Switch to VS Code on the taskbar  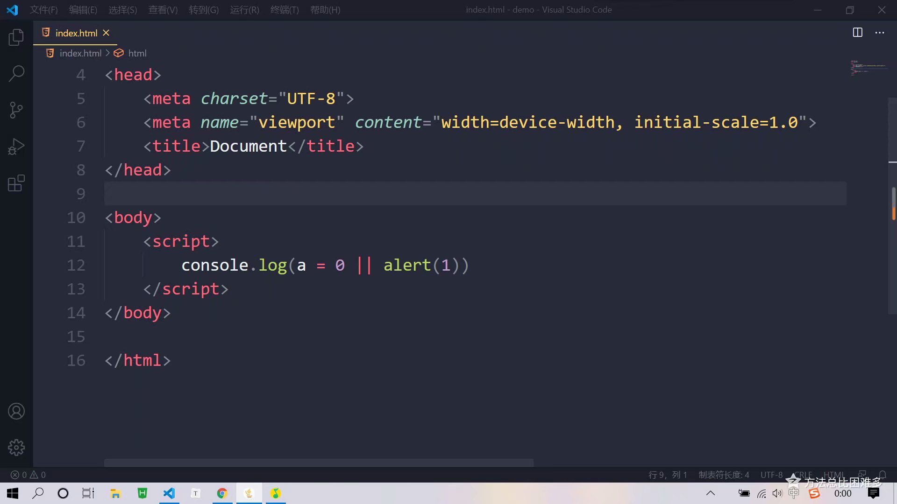(169, 493)
